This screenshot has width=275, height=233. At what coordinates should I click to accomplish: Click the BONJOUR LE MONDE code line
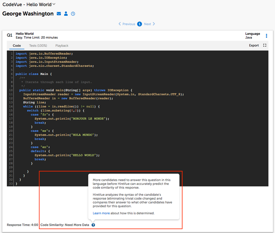(72, 119)
